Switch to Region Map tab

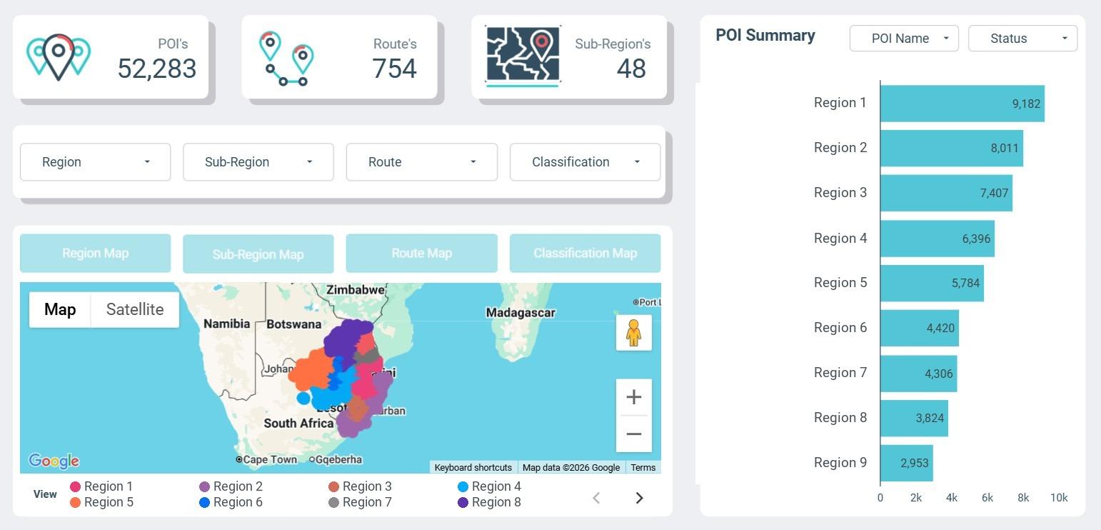[x=95, y=253]
